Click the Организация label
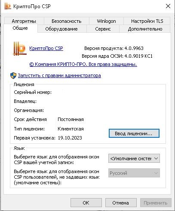This screenshot has height=211, width=175. pos(29,110)
